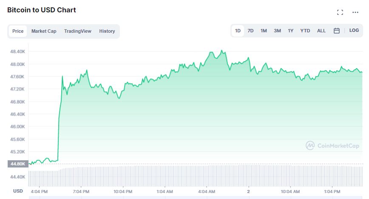Click the 44.80K price marker label
The height and width of the screenshot is (199, 369).
17,164
